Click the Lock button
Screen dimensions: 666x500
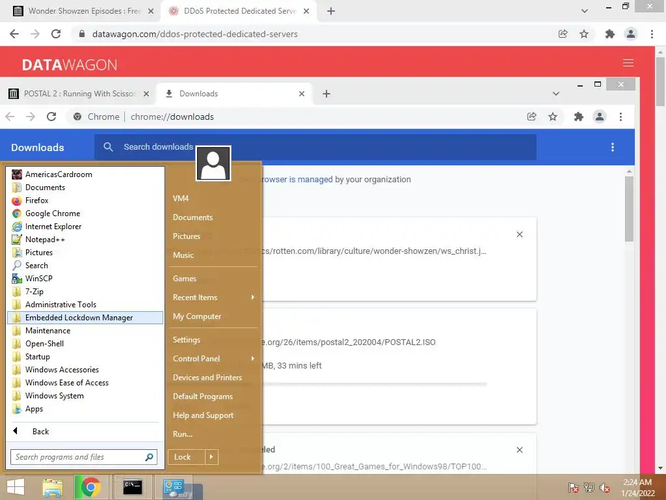tap(187, 457)
